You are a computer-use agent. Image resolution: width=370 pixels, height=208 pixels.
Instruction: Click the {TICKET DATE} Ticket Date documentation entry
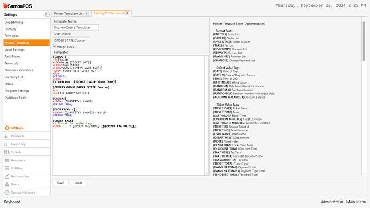tap(230, 108)
